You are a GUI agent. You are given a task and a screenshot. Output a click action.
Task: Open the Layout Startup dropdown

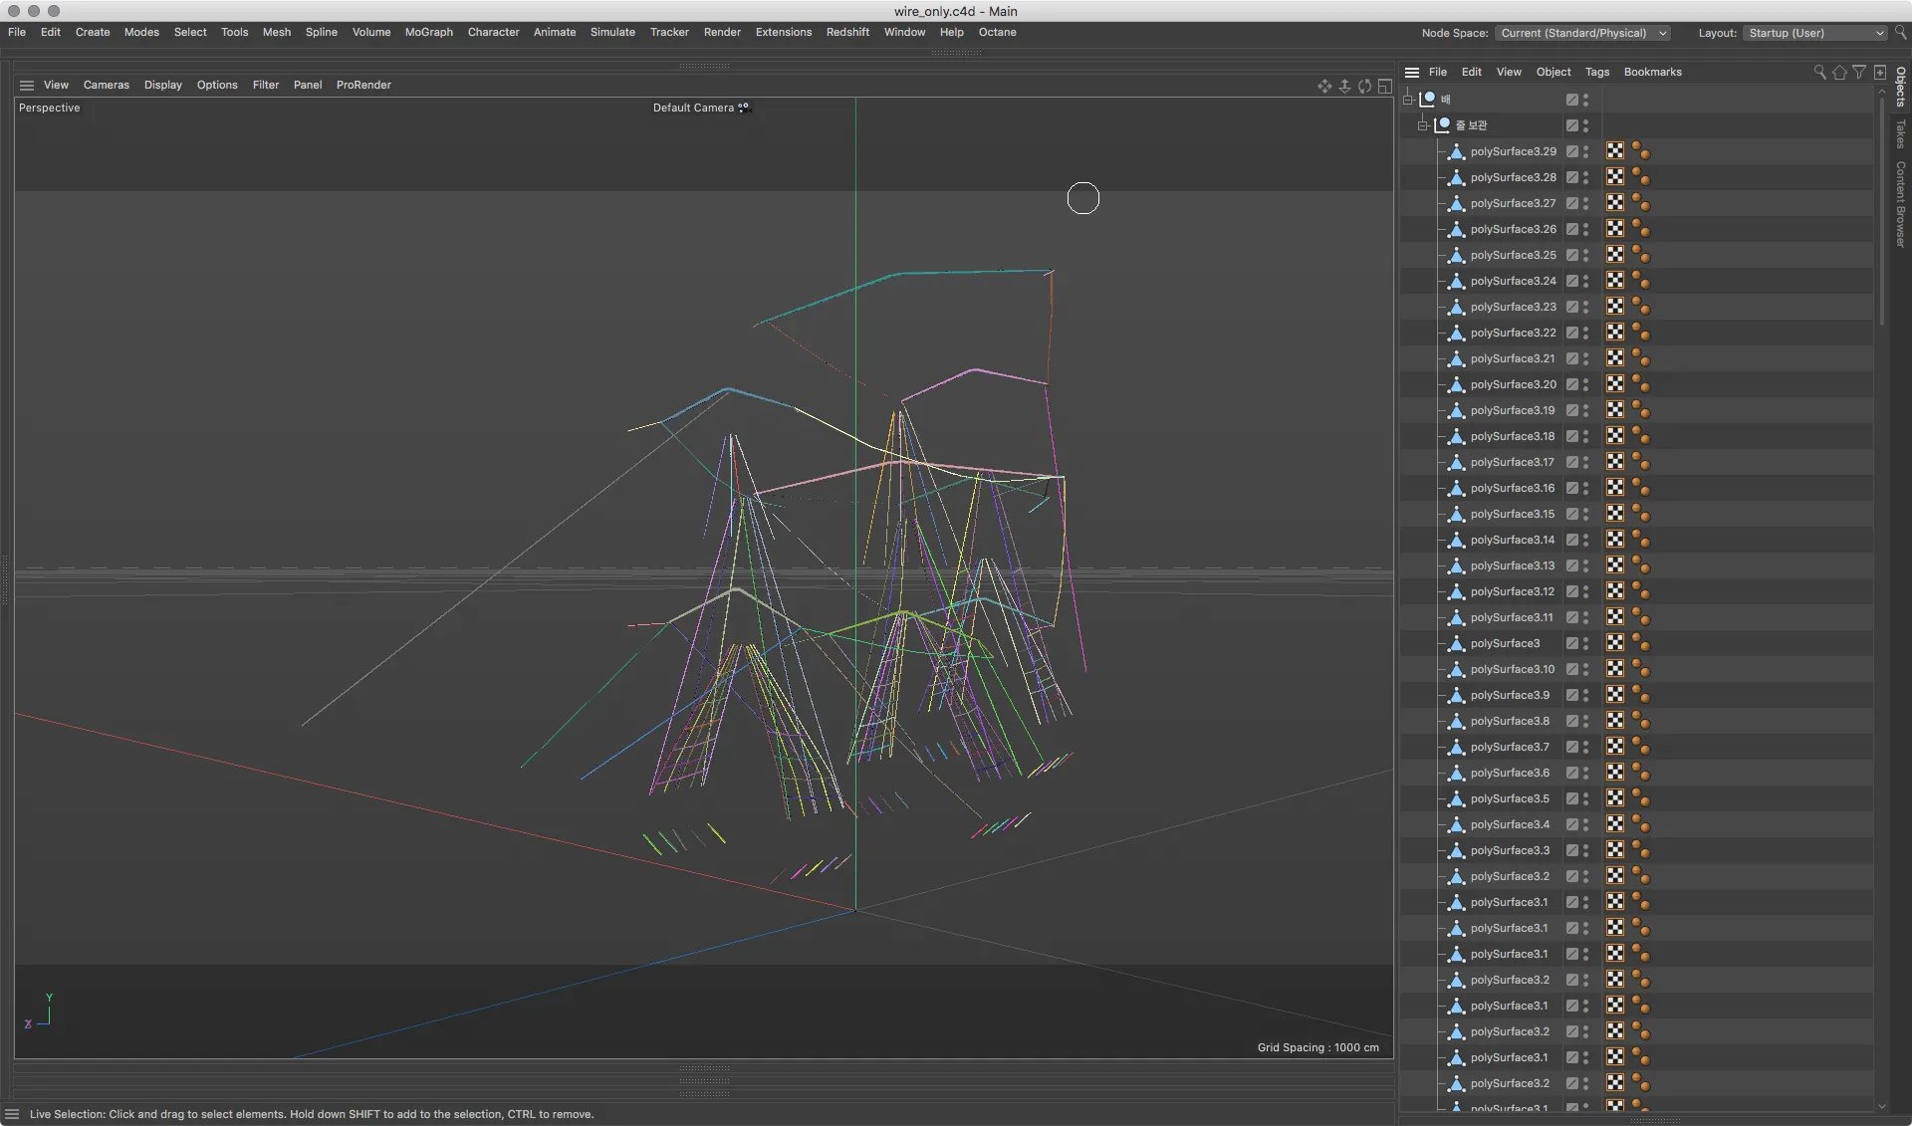(1814, 33)
